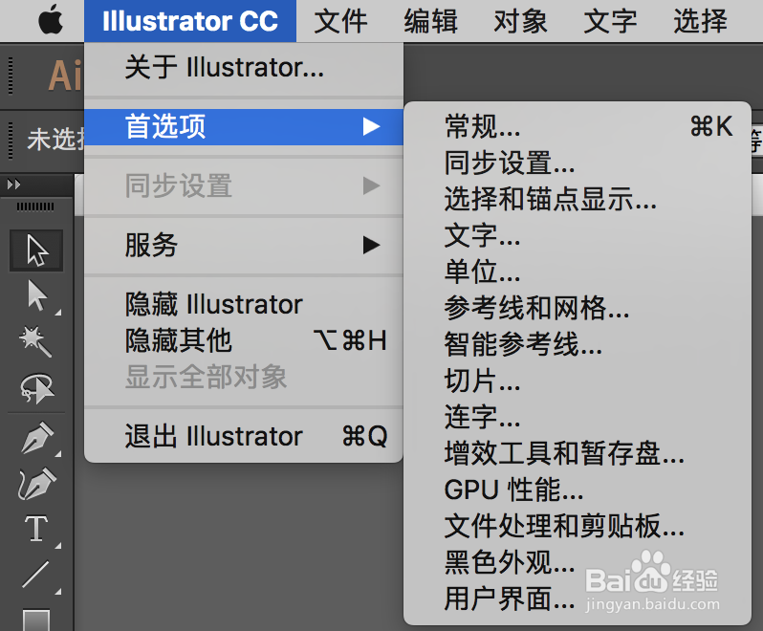
Task: Expand the toolbar with double-arrow icon
Action: 13,185
